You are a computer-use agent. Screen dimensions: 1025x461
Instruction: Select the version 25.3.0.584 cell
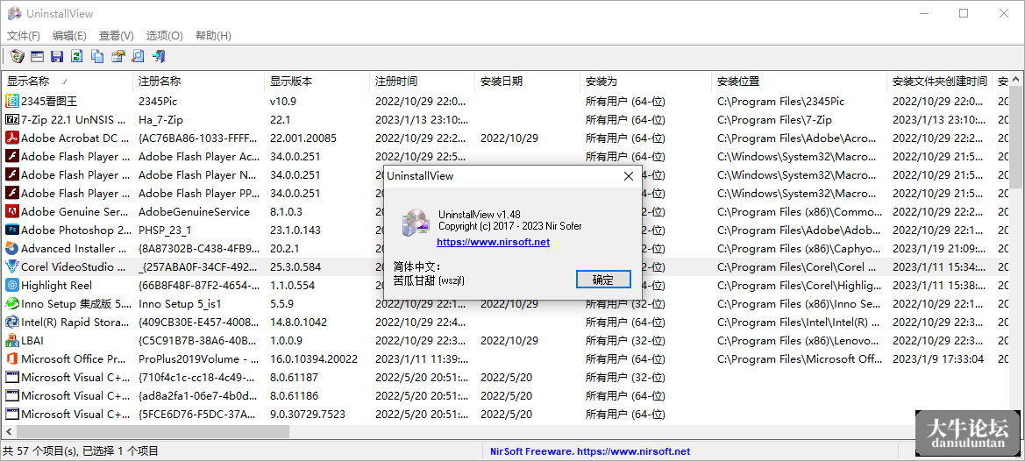click(295, 266)
